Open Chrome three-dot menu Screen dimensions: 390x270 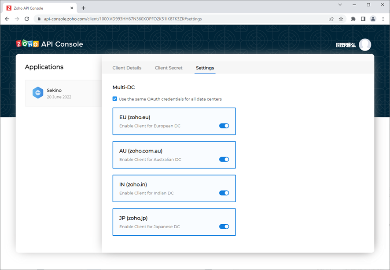click(x=383, y=19)
